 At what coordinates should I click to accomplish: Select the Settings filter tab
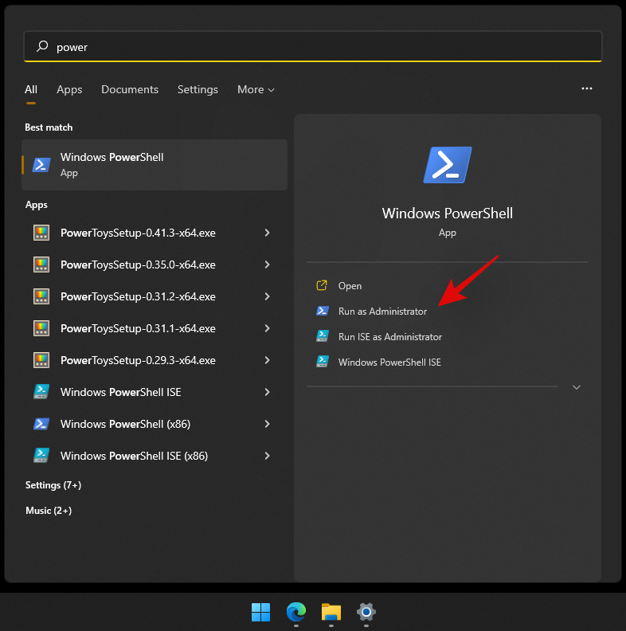pos(198,89)
